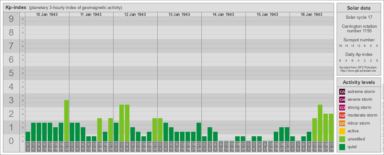Click the 16 Jan 12-15 unsettled bar

pyautogui.click(x=315, y=130)
